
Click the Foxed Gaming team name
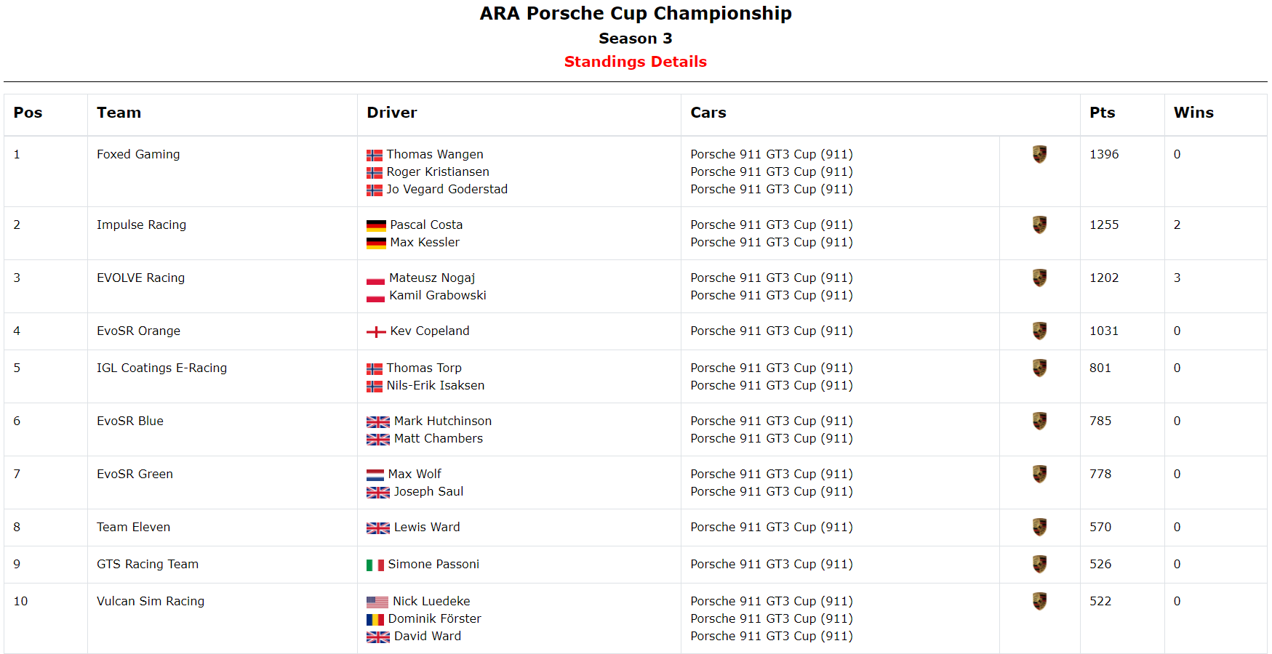pos(138,154)
